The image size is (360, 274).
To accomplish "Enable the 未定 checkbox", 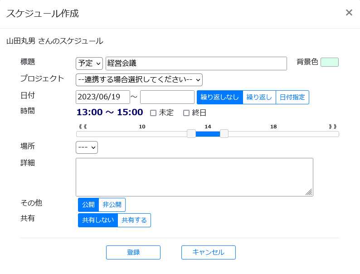I will pos(153,113).
